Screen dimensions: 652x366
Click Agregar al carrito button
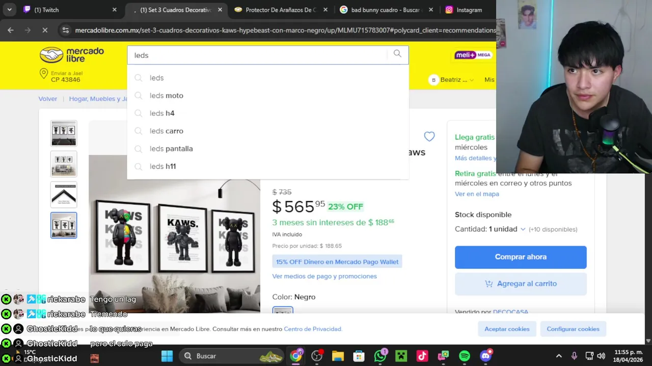[521, 284]
